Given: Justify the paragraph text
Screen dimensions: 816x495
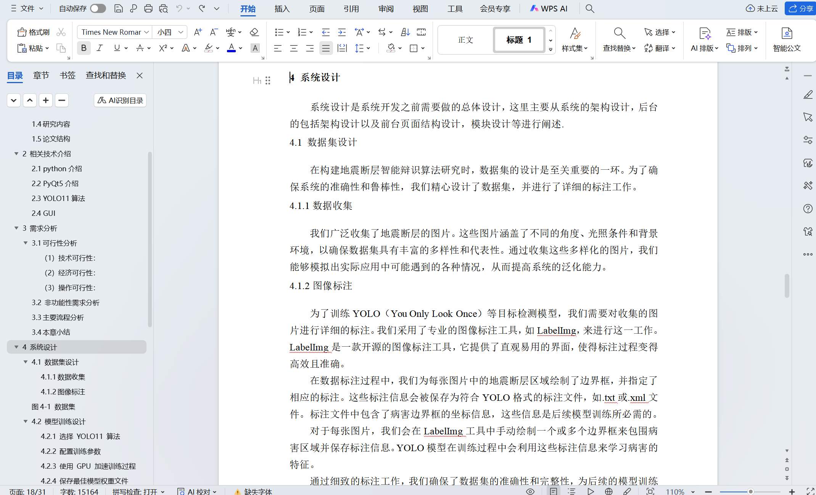Looking at the screenshot, I should pos(326,48).
